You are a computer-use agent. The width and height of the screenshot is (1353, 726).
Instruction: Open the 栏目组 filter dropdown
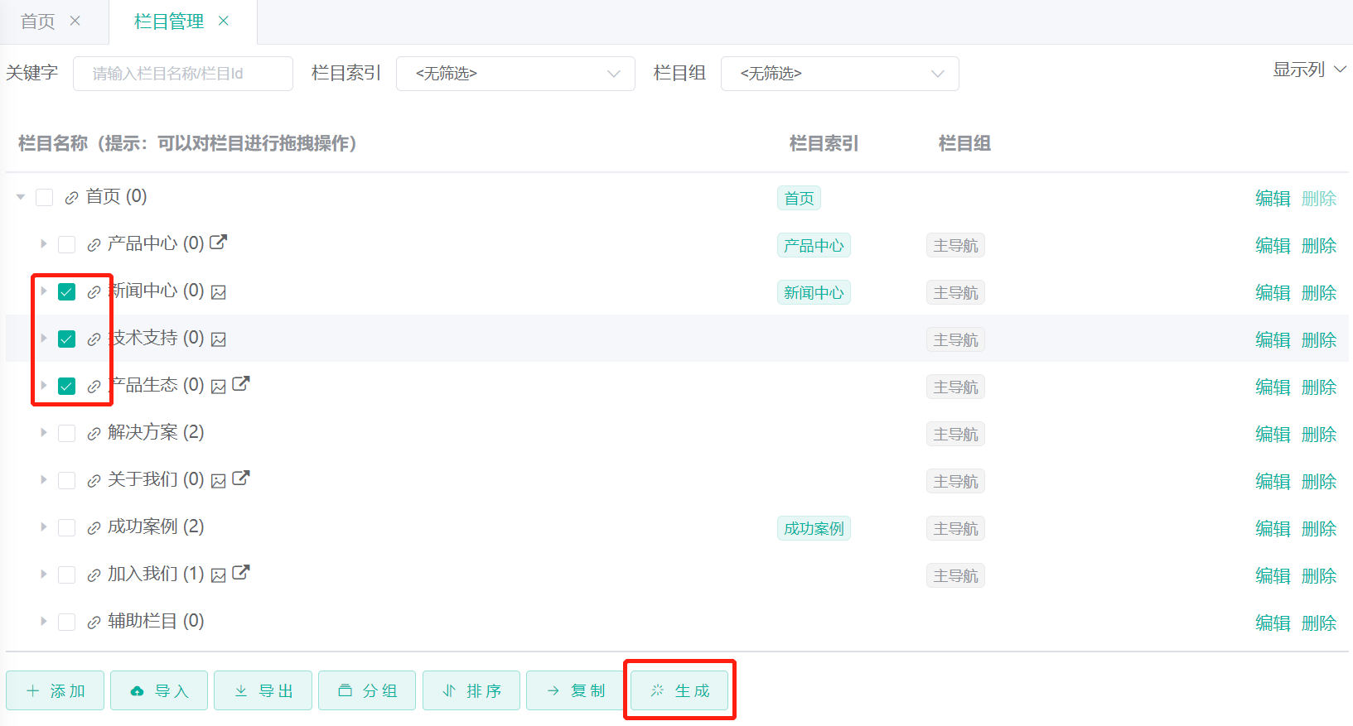click(x=839, y=74)
